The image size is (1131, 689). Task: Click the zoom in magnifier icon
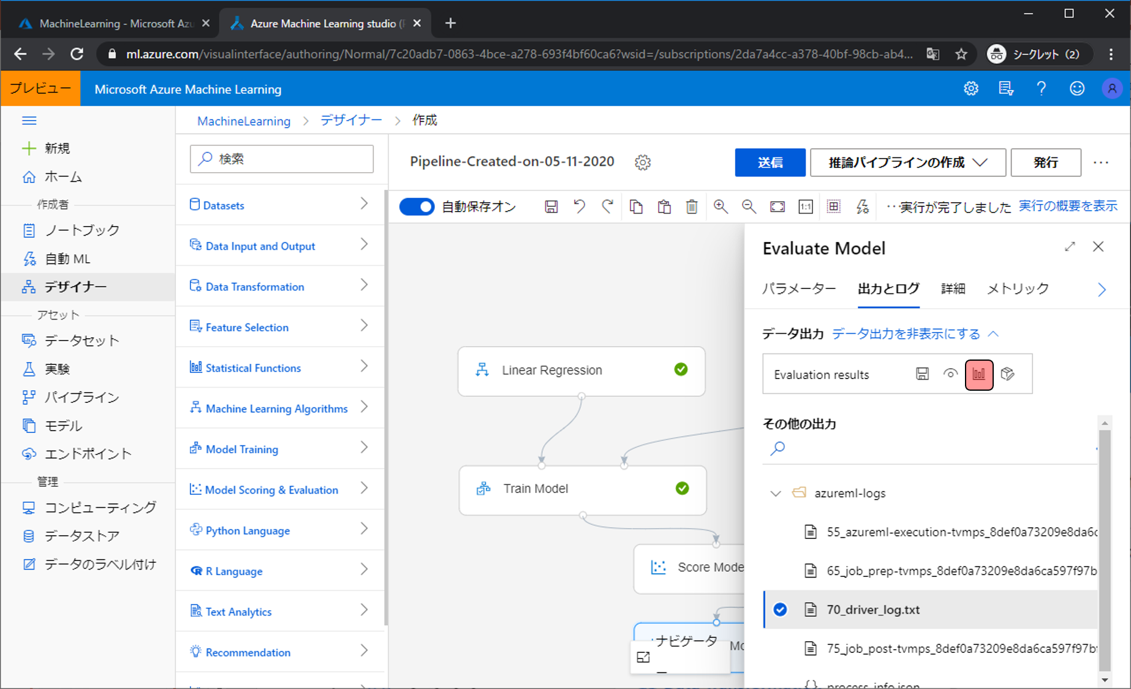coord(721,207)
